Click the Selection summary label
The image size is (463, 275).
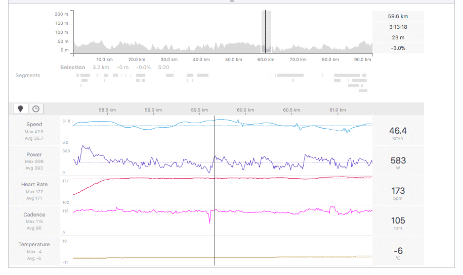[x=73, y=67]
